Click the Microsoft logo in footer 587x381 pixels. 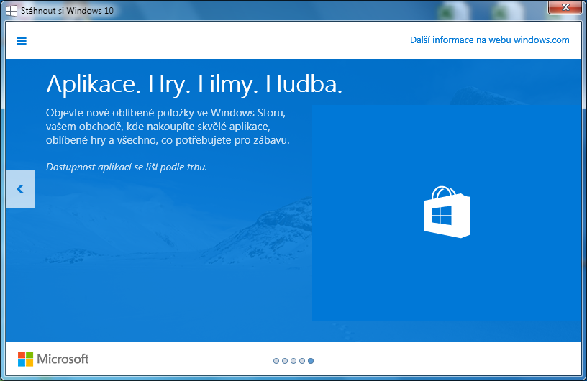tap(53, 359)
